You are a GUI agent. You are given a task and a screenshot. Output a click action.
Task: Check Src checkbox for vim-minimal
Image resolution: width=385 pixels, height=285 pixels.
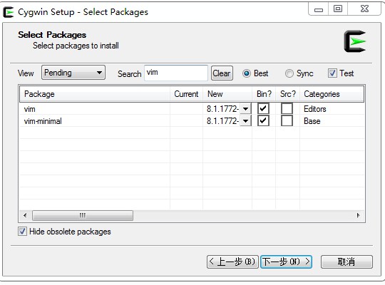coord(287,120)
